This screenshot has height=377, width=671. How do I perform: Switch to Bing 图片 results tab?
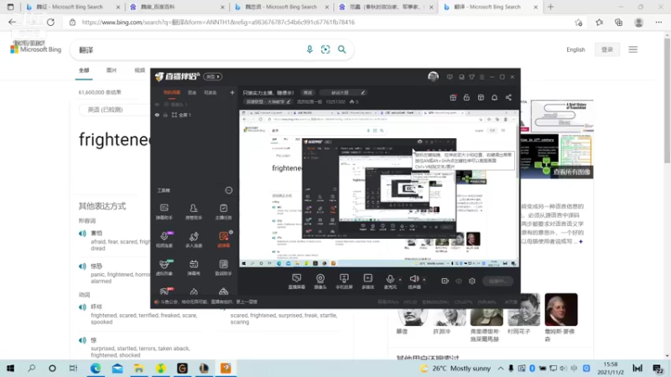tap(112, 70)
